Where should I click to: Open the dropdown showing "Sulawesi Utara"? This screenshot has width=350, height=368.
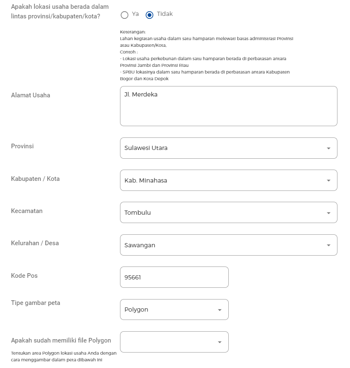pos(229,148)
